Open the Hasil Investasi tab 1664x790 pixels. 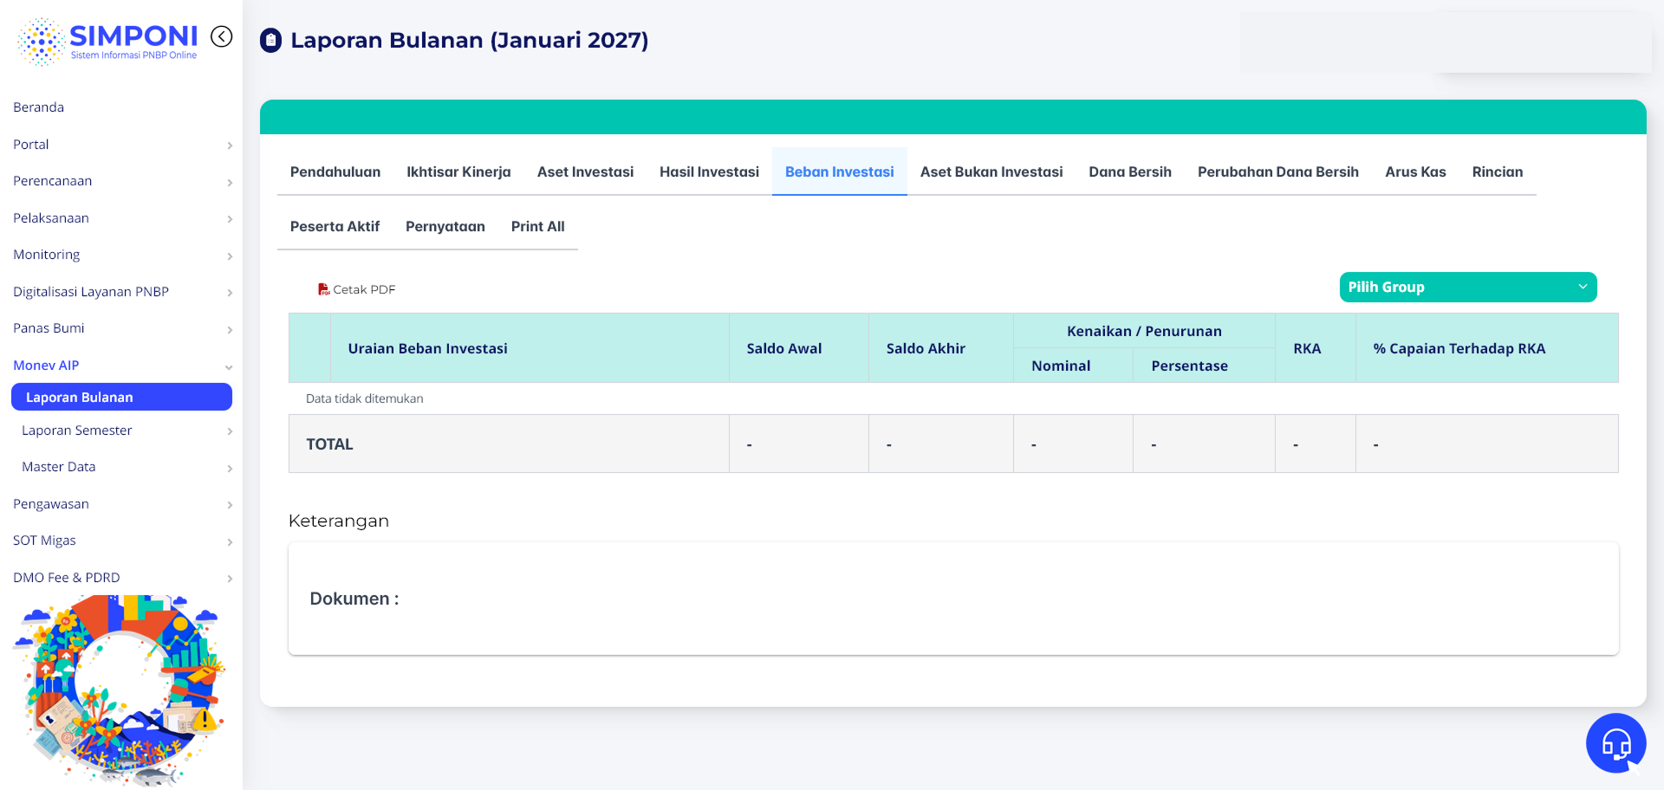[x=709, y=172]
